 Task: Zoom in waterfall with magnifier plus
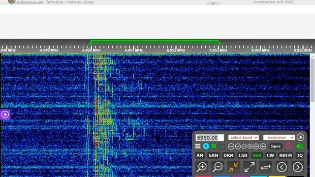(202, 167)
